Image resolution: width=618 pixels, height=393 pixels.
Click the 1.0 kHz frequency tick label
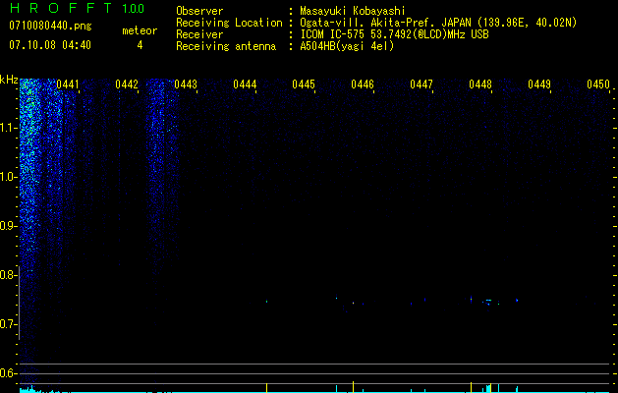point(8,177)
